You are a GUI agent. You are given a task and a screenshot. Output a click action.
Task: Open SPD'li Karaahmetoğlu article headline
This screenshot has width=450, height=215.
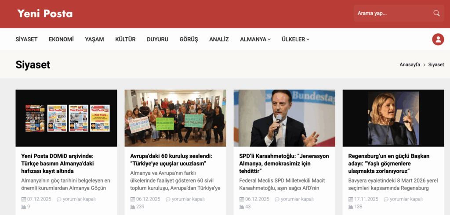[x=284, y=164]
